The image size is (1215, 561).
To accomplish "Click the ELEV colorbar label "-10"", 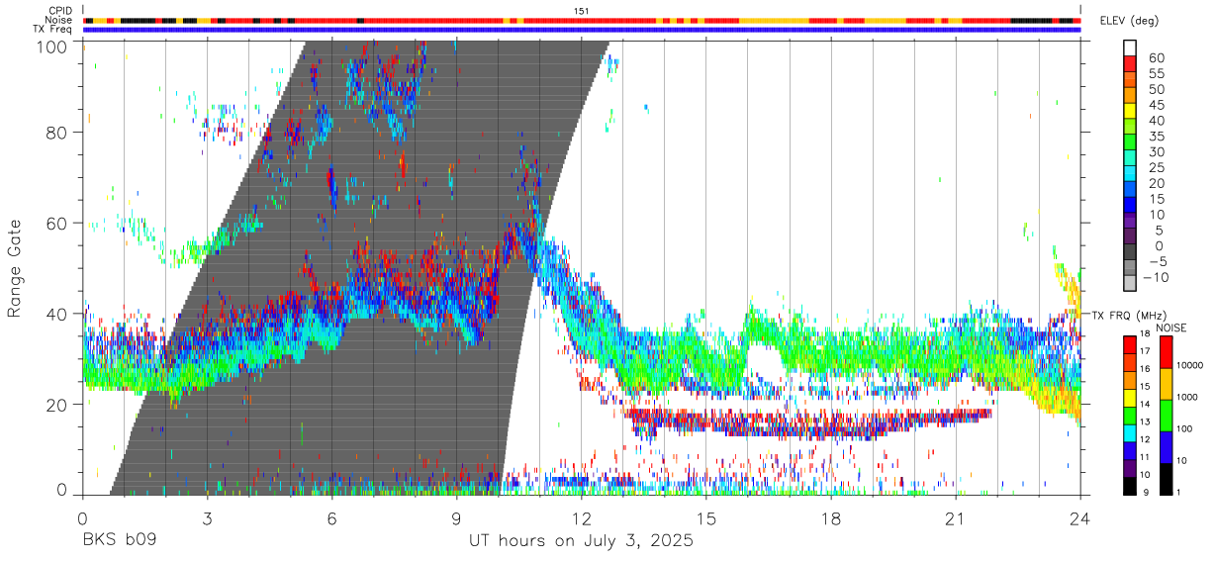I will click(1158, 277).
